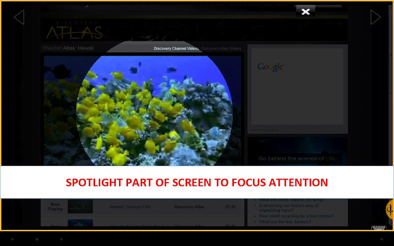Screen dimensions: 394x246
Task: Click 'Discovery Atlas' in the Now Playing row
Action: [189, 207]
